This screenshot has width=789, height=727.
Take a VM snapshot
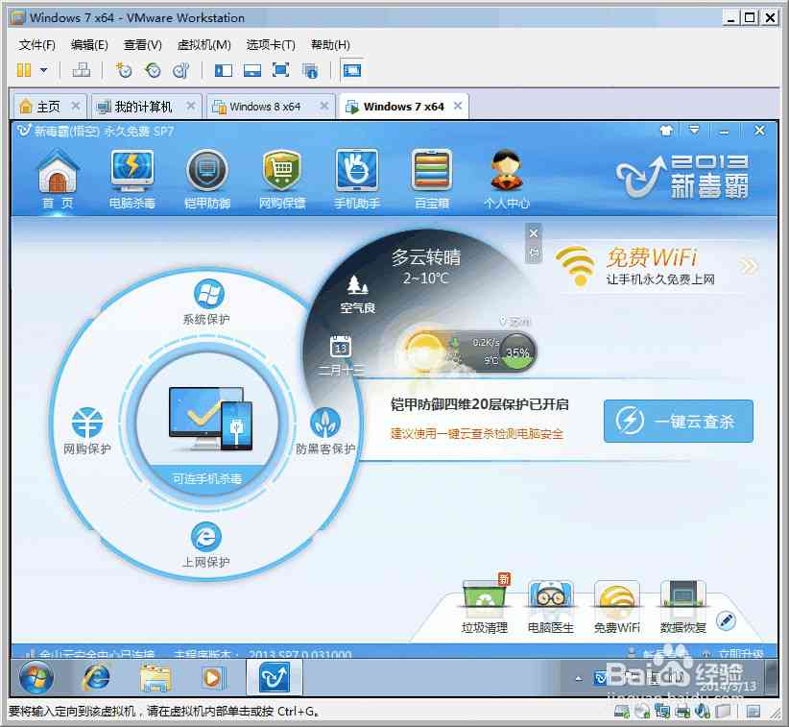click(124, 70)
